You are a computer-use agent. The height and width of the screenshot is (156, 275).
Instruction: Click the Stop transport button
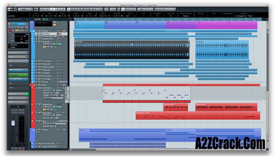click(53, 9)
